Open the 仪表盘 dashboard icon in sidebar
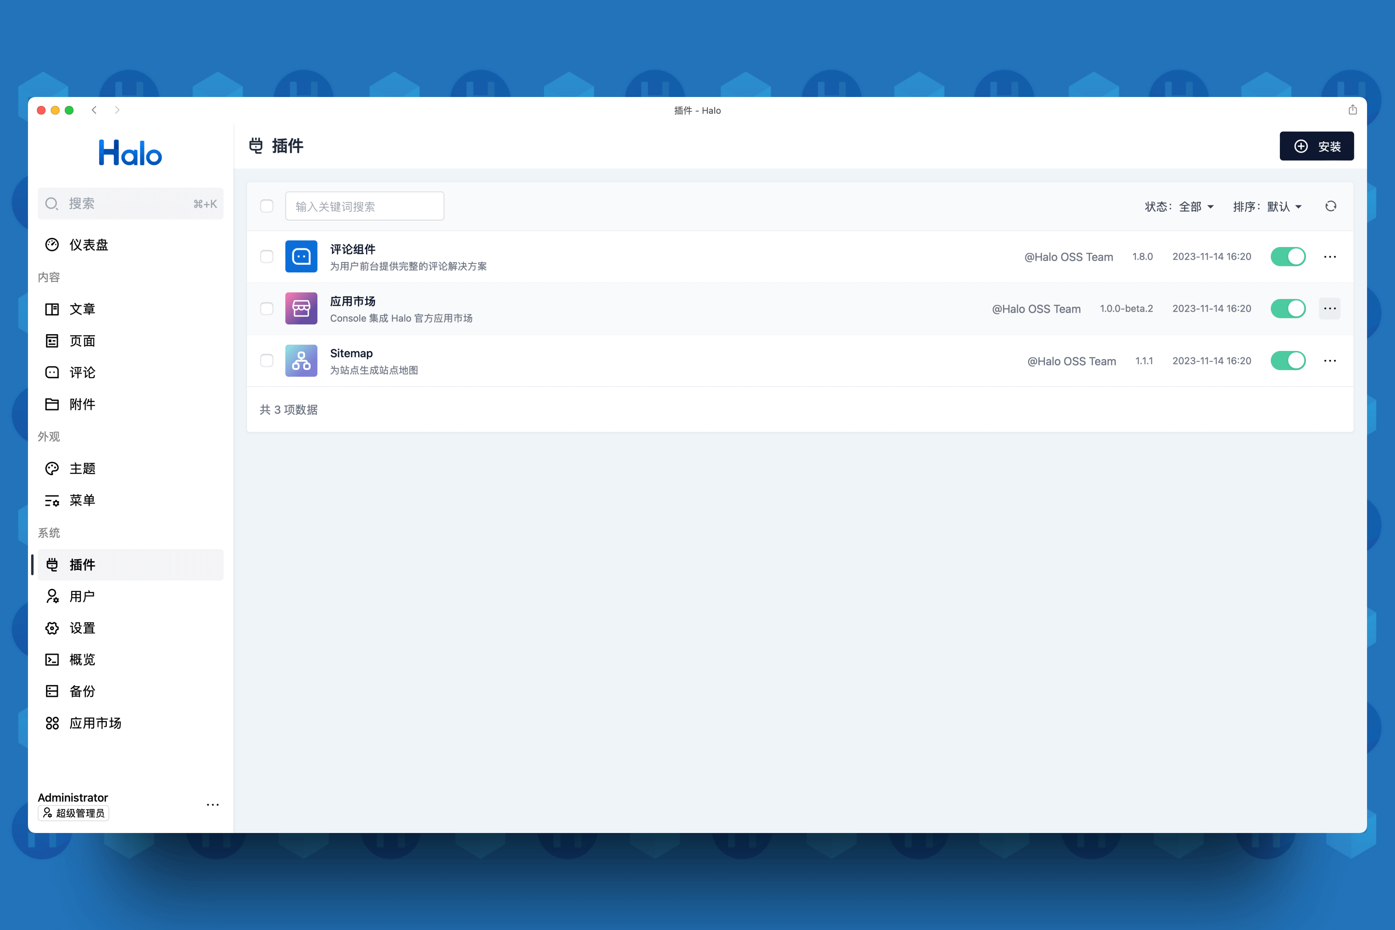This screenshot has width=1395, height=930. 52,245
